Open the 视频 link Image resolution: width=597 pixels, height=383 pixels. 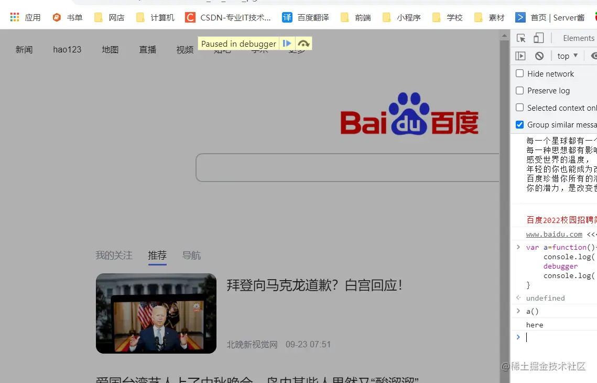[x=185, y=49]
